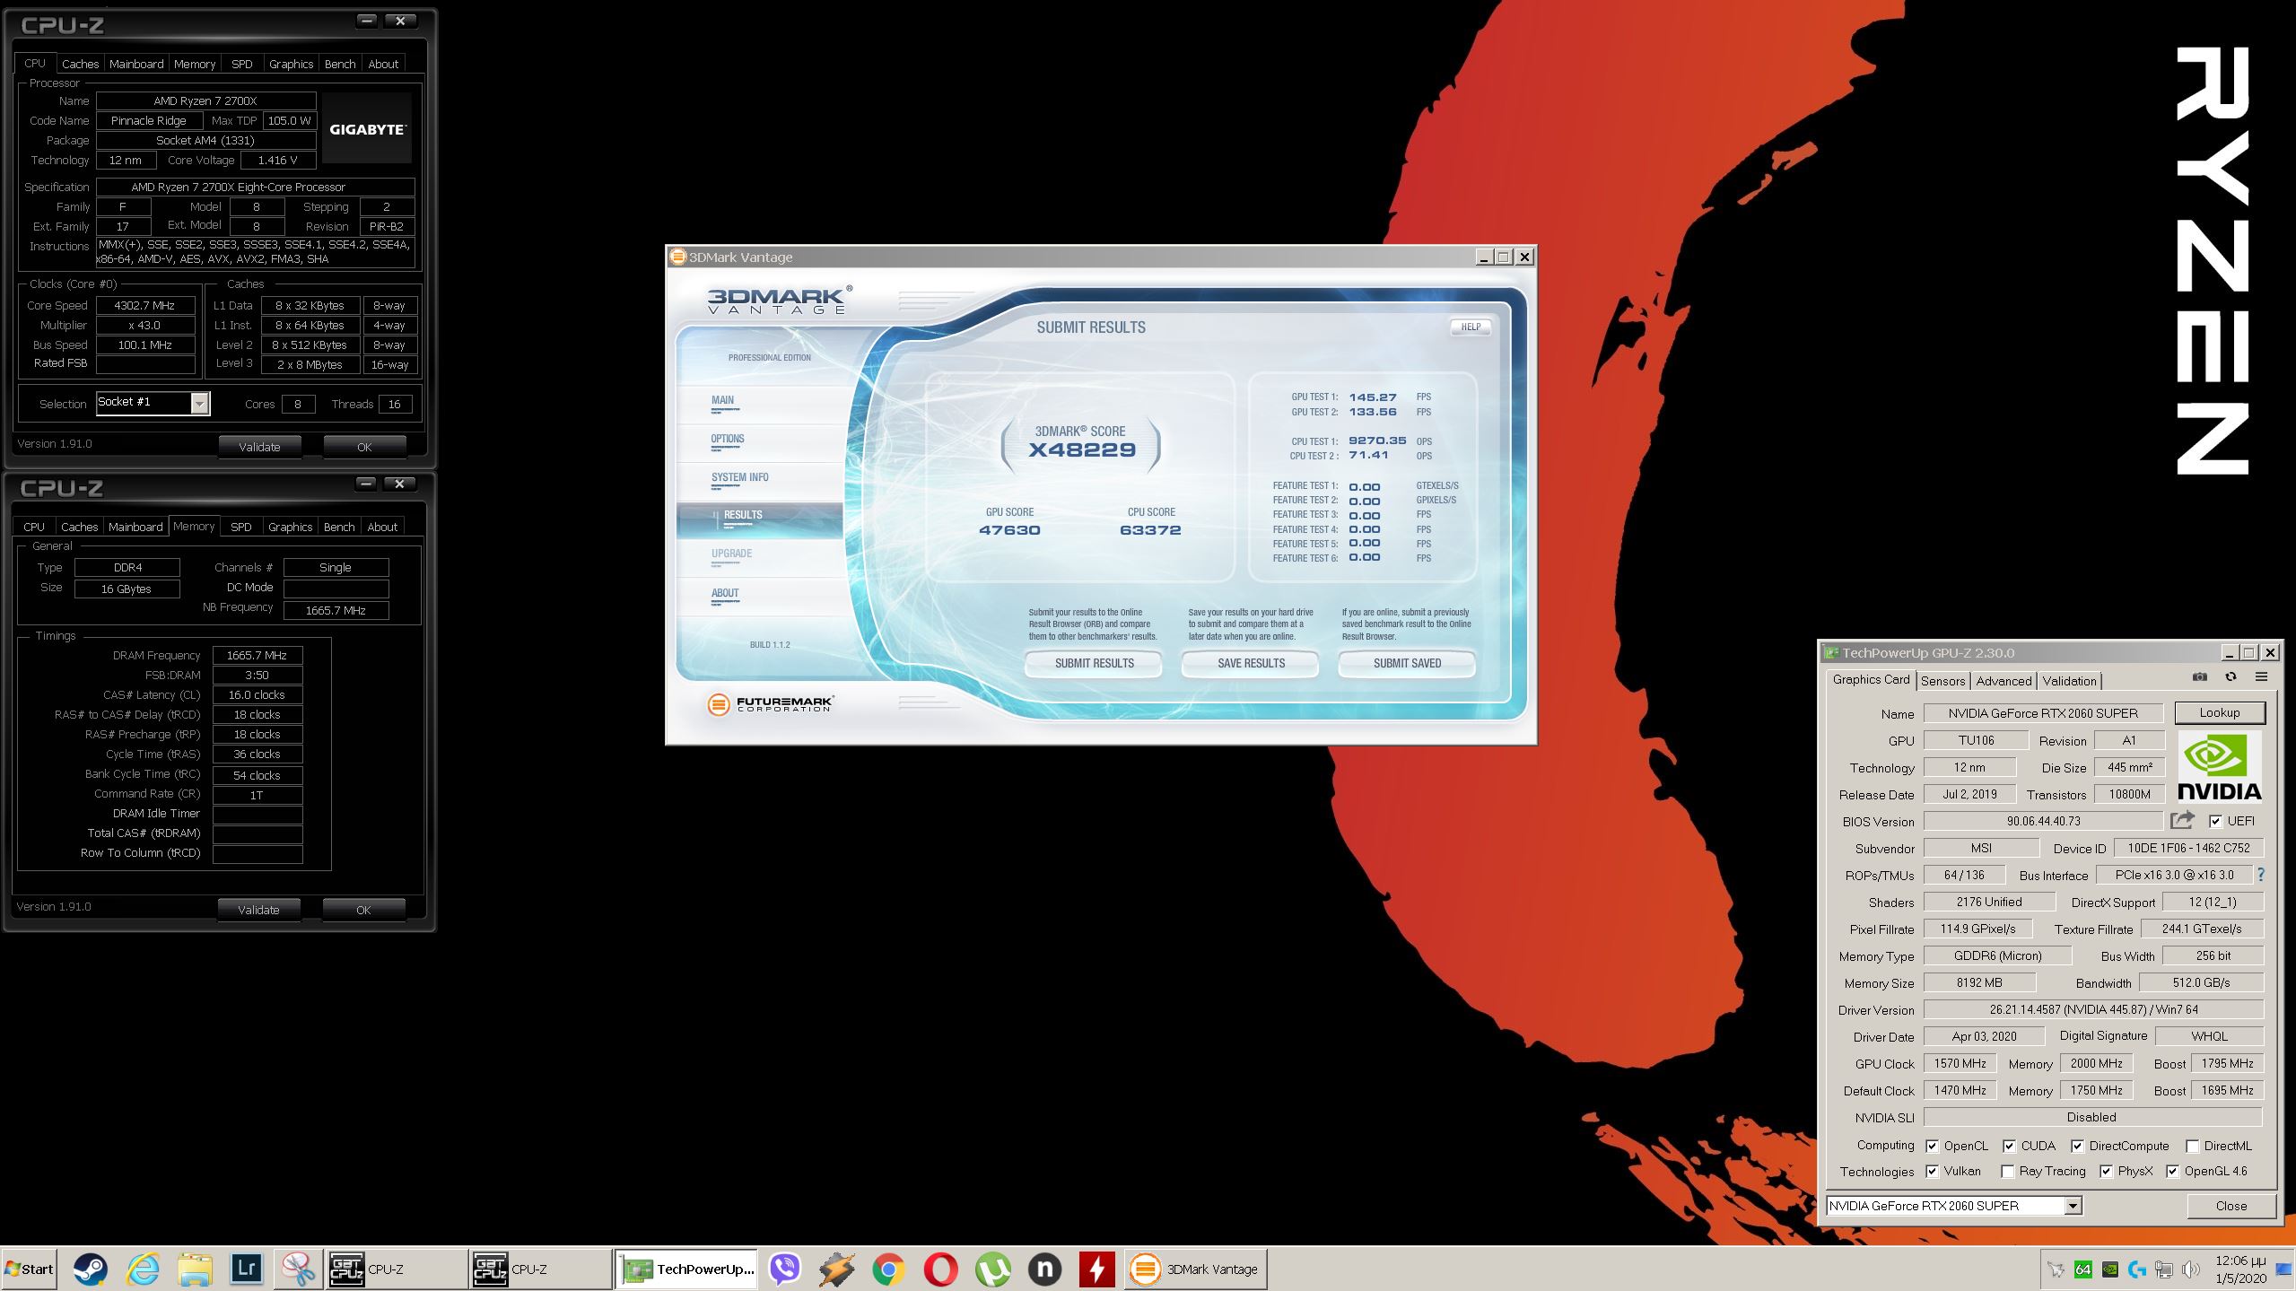
Task: Switch to Caches tab in top CPU-Z
Action: coord(80,64)
